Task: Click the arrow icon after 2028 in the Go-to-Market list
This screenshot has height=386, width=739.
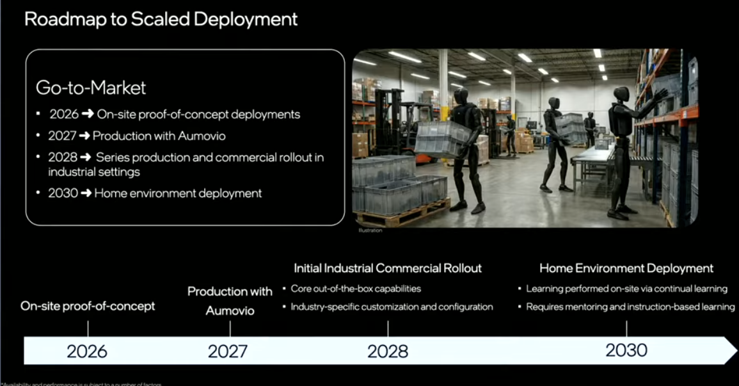Action: (x=86, y=157)
